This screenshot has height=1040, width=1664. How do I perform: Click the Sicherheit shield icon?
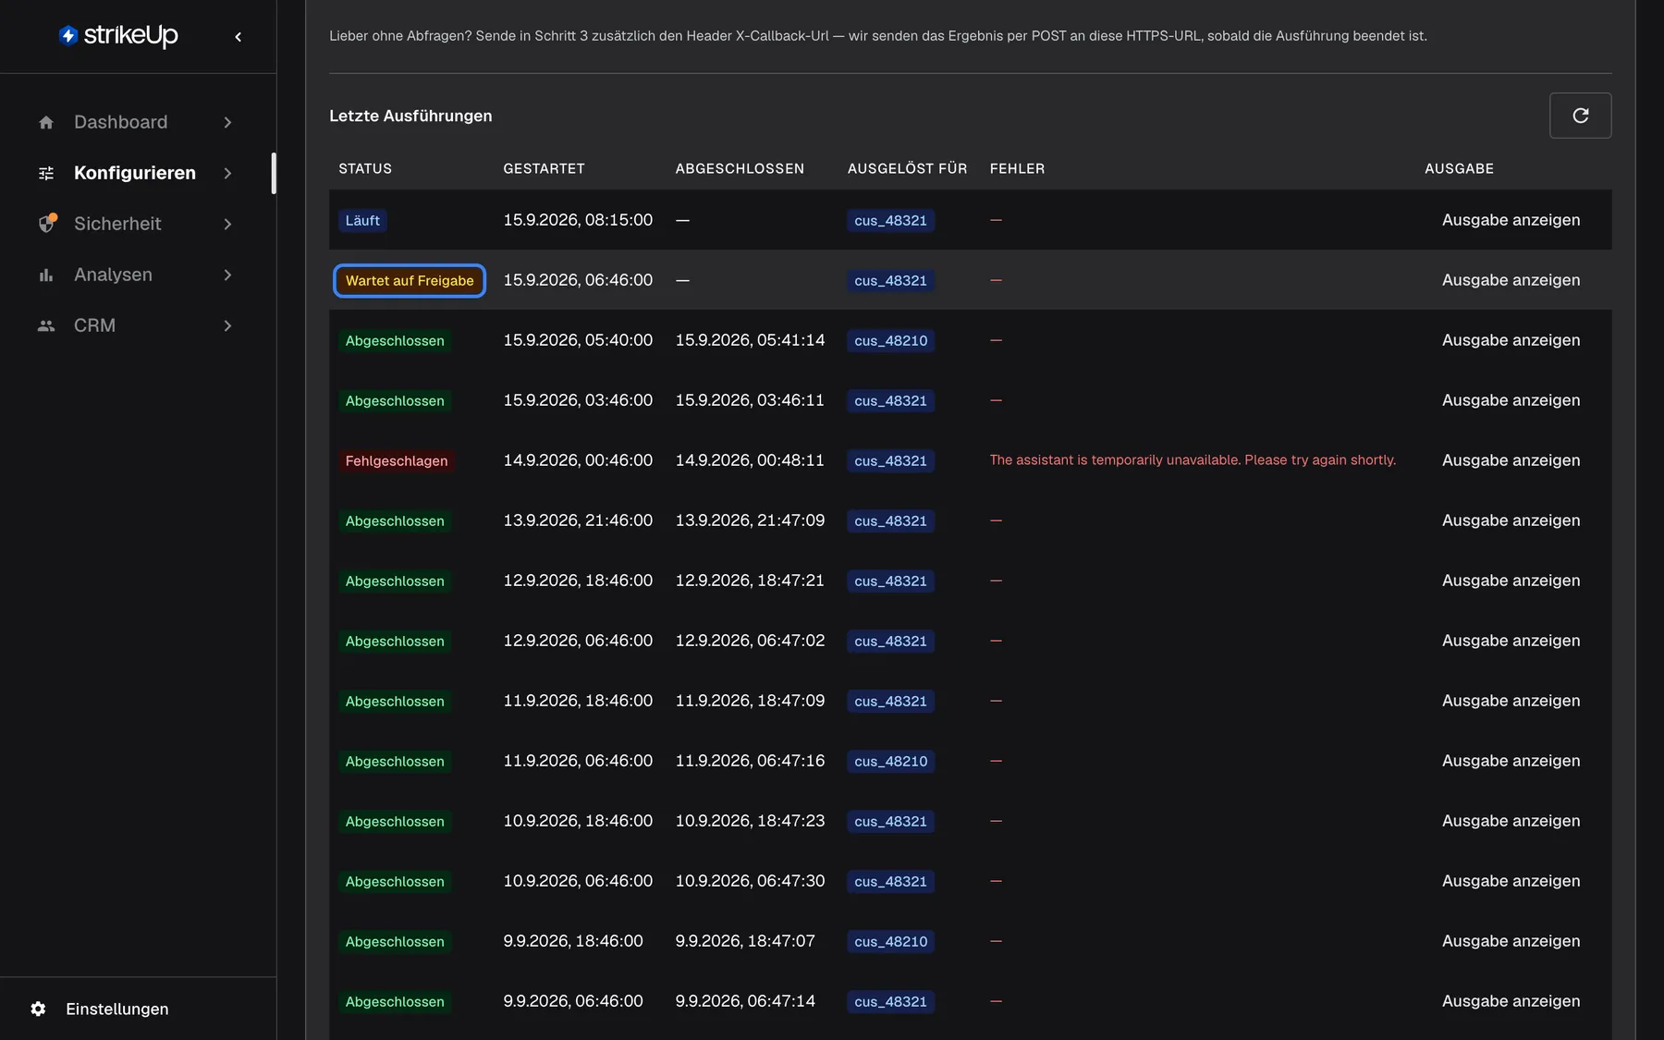pyautogui.click(x=46, y=224)
